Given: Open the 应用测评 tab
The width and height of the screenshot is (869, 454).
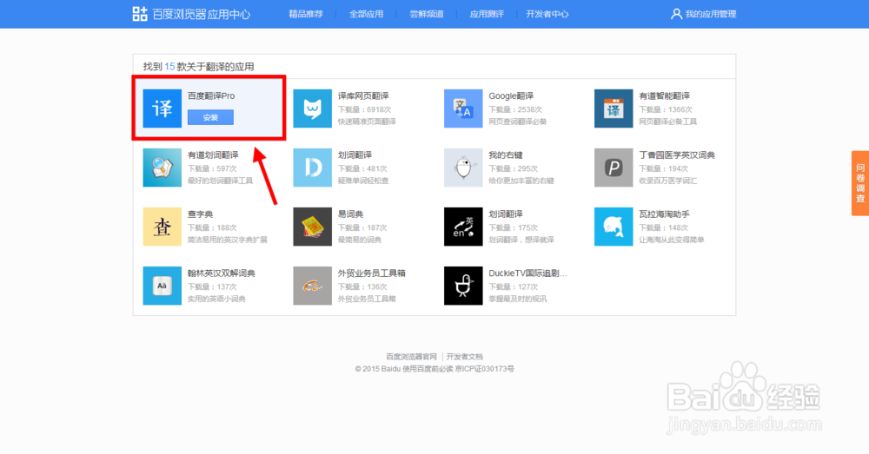Looking at the screenshot, I should [487, 14].
